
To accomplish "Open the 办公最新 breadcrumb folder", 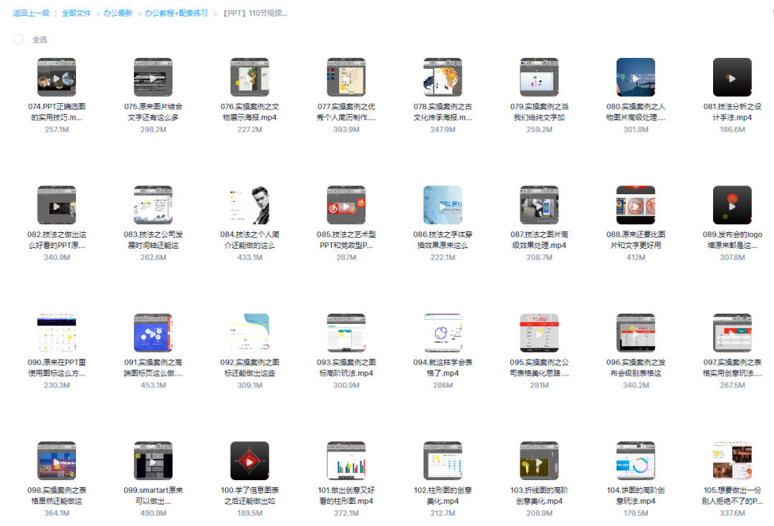I will click(118, 13).
